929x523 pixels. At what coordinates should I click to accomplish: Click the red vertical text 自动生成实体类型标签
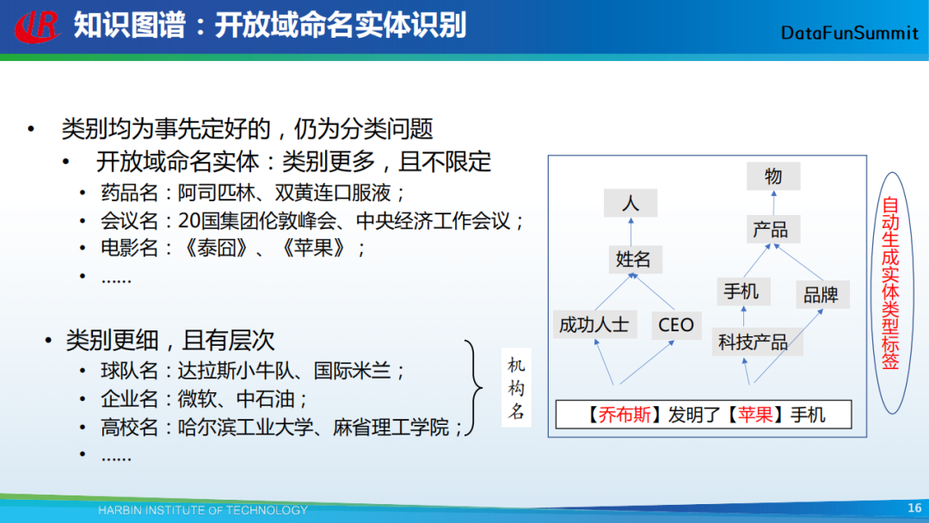click(x=890, y=283)
